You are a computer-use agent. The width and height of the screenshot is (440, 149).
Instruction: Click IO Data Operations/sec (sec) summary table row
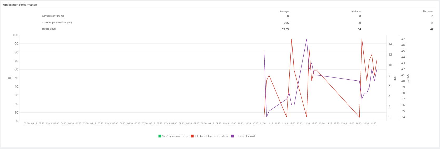click(x=57, y=23)
